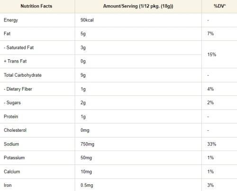The image size is (237, 191).
Task: Select the 15% daily value cell
Action: click(x=212, y=55)
